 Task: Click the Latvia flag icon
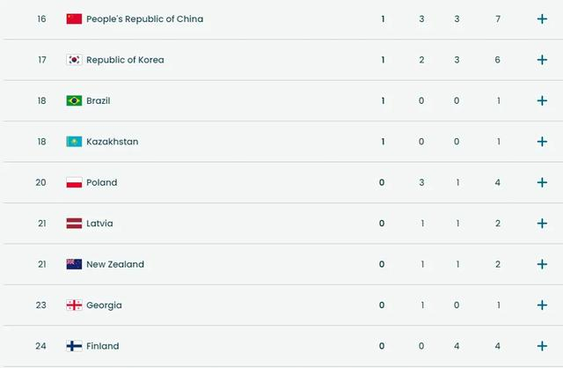click(74, 224)
